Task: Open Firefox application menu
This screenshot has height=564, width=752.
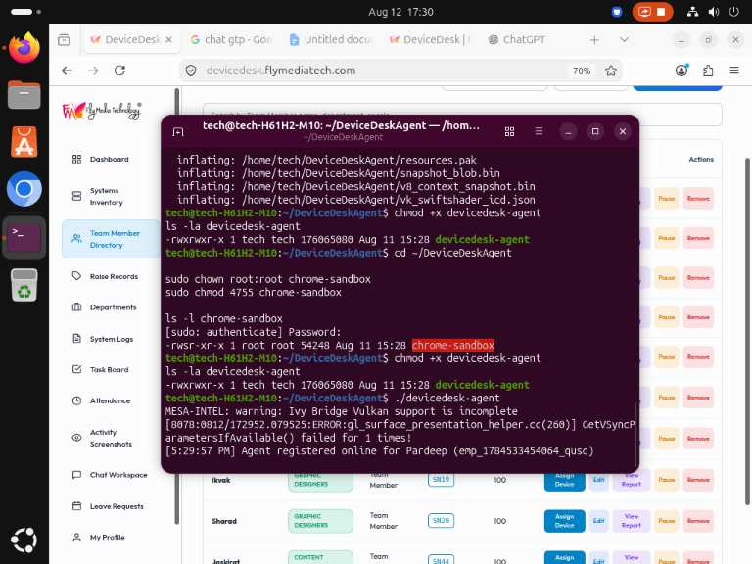Action: pos(734,70)
